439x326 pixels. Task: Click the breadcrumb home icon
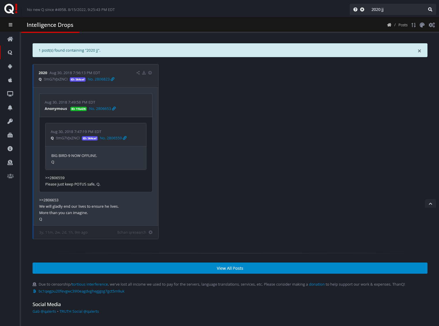(389, 25)
